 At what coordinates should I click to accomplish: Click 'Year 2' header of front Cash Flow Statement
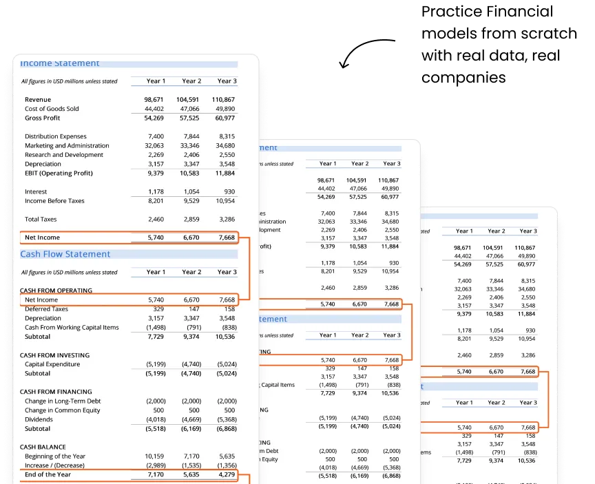[191, 272]
